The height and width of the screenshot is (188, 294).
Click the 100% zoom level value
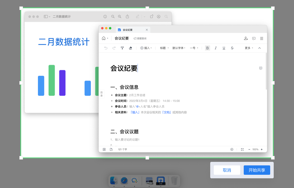[x=255, y=150]
